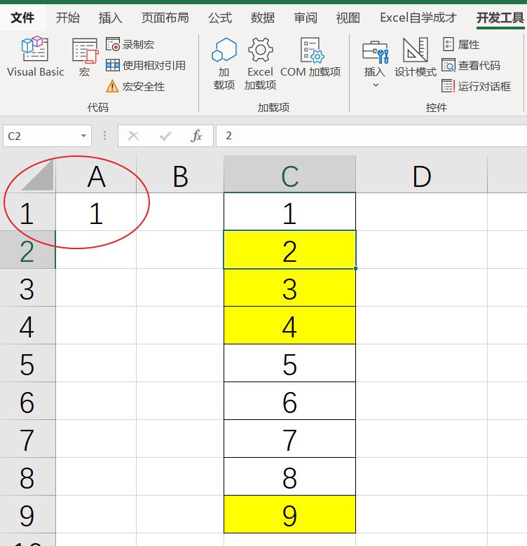Viewport: 527px width, 546px height.
Task: Select cell C6 containing 6
Action: 289,401
